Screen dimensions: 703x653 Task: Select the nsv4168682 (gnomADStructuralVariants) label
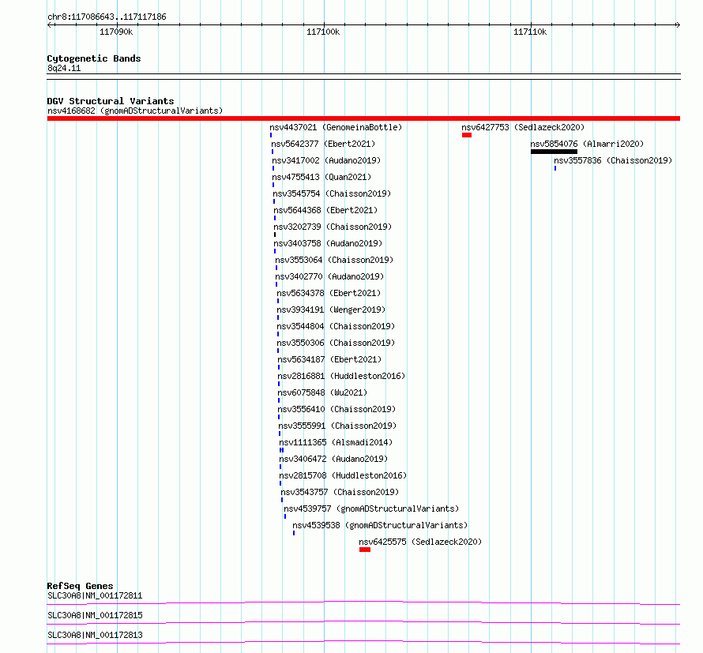coord(135,111)
